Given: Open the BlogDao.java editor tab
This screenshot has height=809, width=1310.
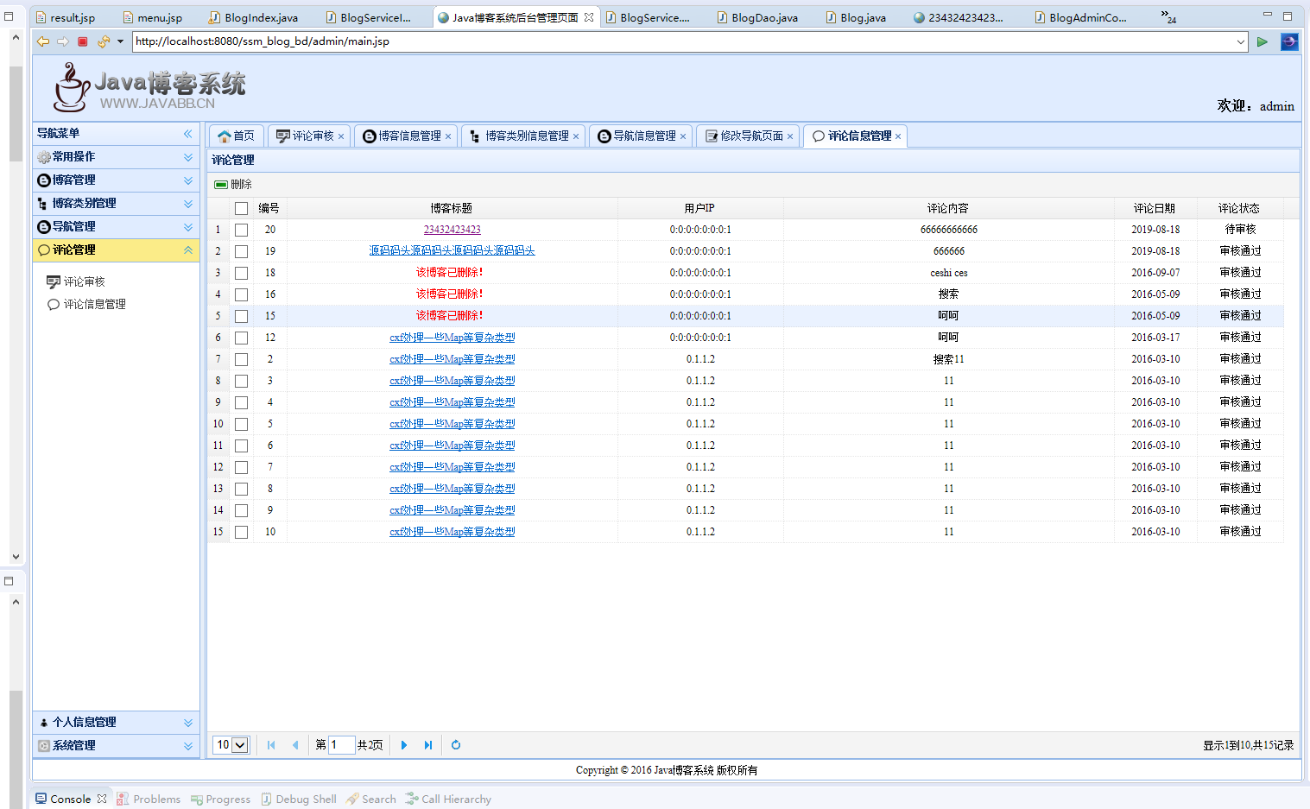Looking at the screenshot, I should point(763,17).
